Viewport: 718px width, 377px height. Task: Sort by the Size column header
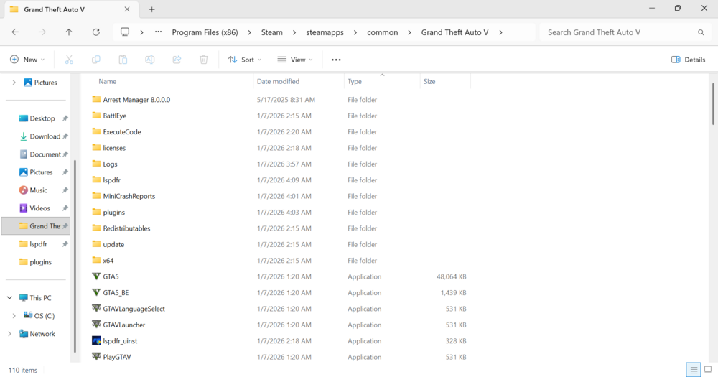pos(429,82)
